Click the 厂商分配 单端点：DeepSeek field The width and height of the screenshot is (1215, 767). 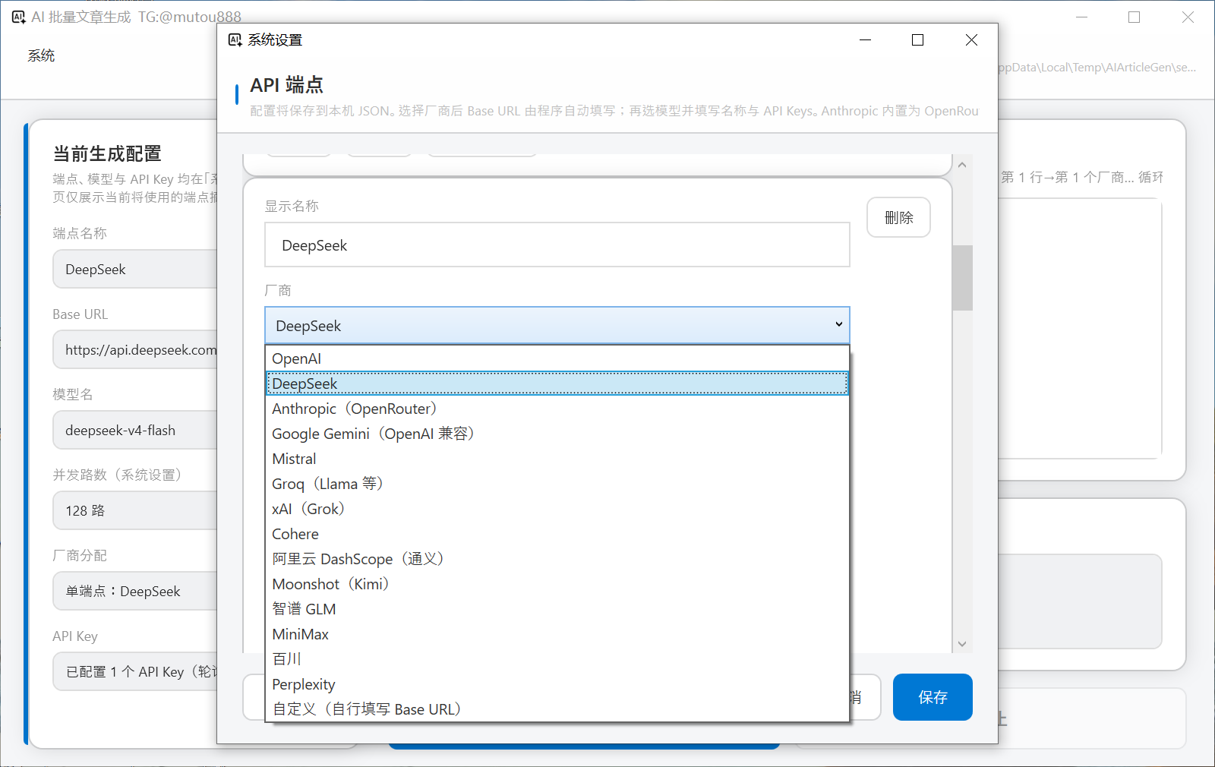pyautogui.click(x=135, y=591)
